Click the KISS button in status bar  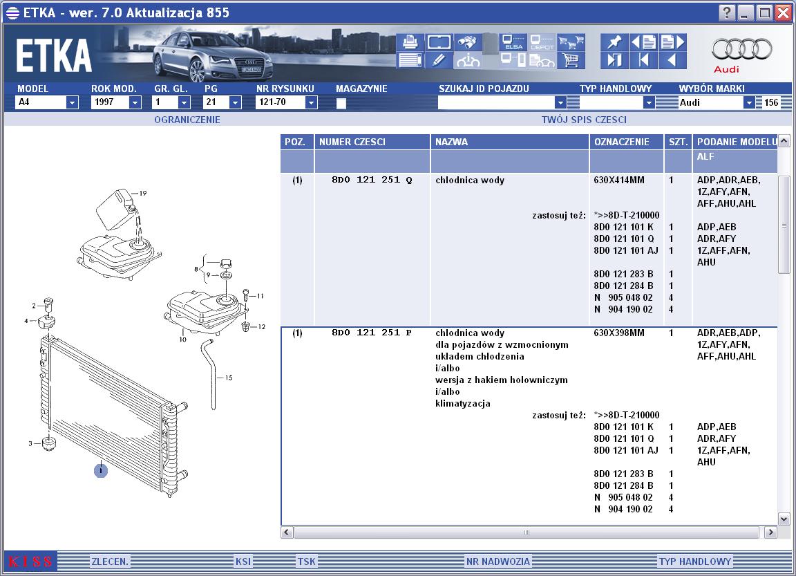[x=30, y=561]
